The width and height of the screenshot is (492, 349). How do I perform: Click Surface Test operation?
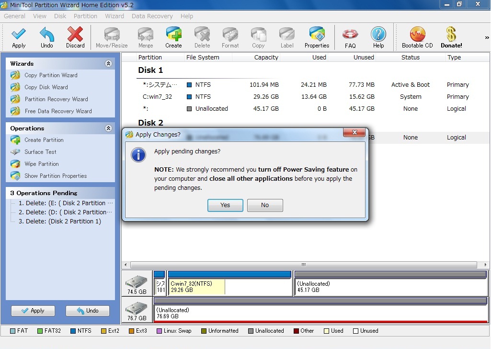click(40, 152)
